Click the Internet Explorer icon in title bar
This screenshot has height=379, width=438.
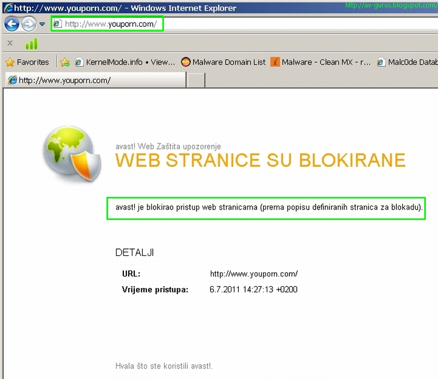pos(8,7)
